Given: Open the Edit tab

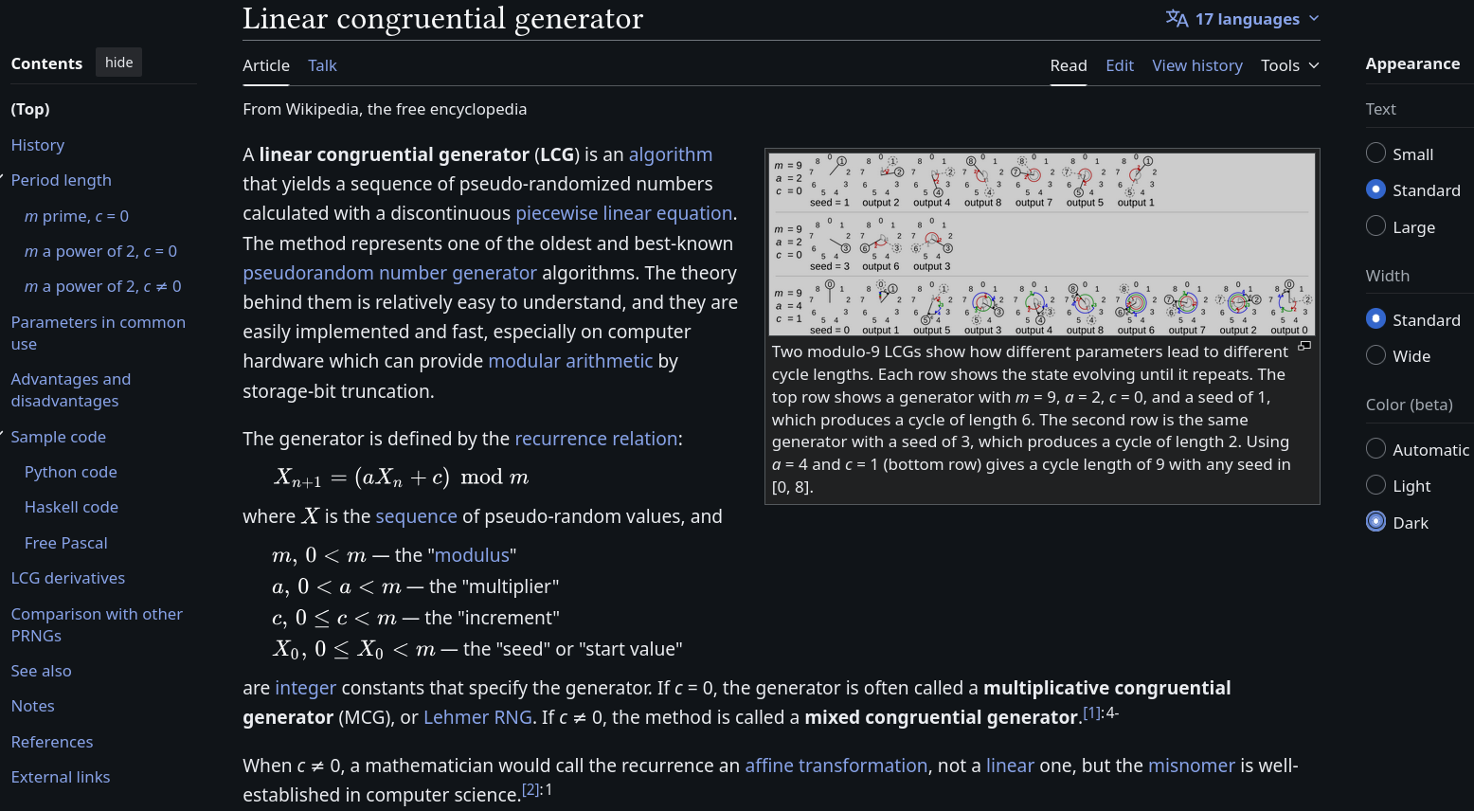Looking at the screenshot, I should pos(1120,65).
